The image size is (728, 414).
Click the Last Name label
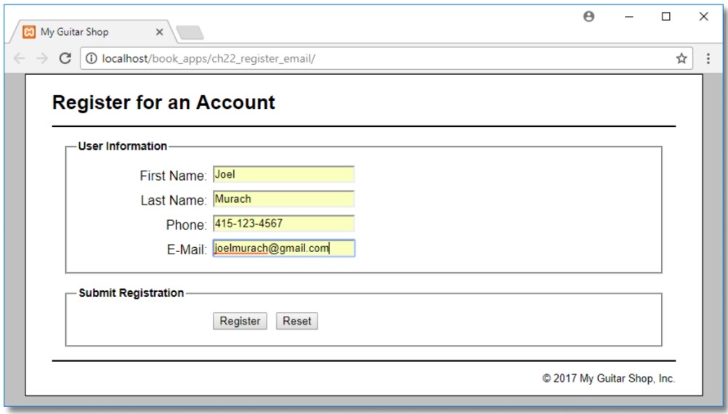(x=174, y=200)
